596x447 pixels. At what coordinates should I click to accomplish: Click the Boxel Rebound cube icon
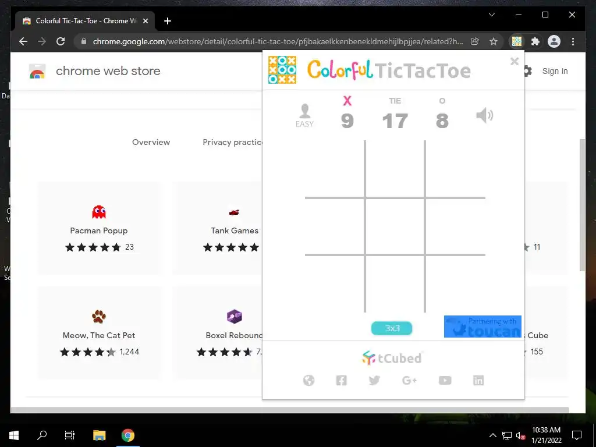click(x=234, y=316)
